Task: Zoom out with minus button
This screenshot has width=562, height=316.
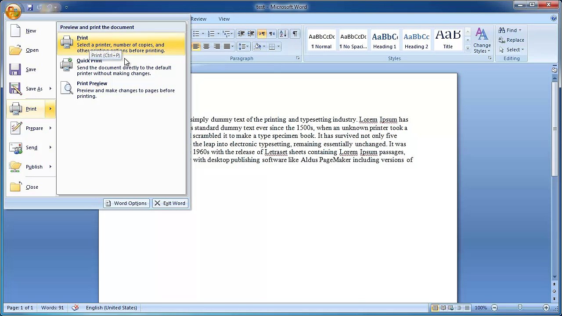Action: (x=494, y=308)
